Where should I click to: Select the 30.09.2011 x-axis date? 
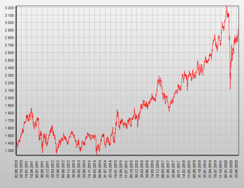click(x=42, y=168)
